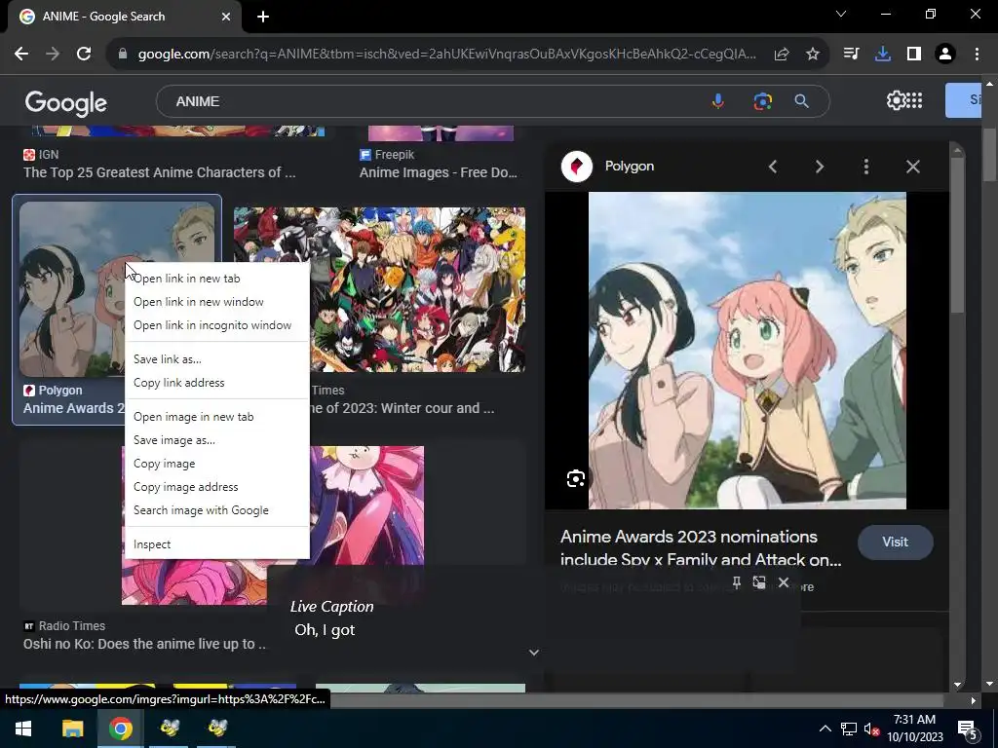Click the Lens icon on preview image

coord(575,478)
